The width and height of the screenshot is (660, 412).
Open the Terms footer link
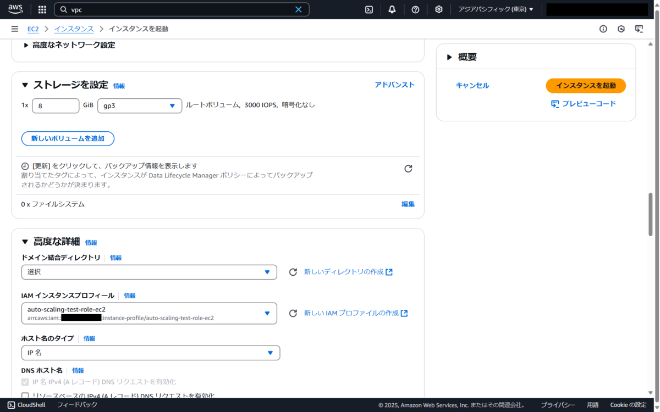tap(592, 405)
